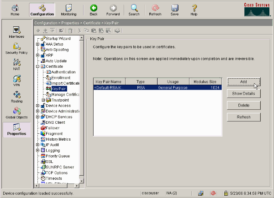Open the Monitoring section
This screenshot has height=198, width=274.
click(x=68, y=10)
